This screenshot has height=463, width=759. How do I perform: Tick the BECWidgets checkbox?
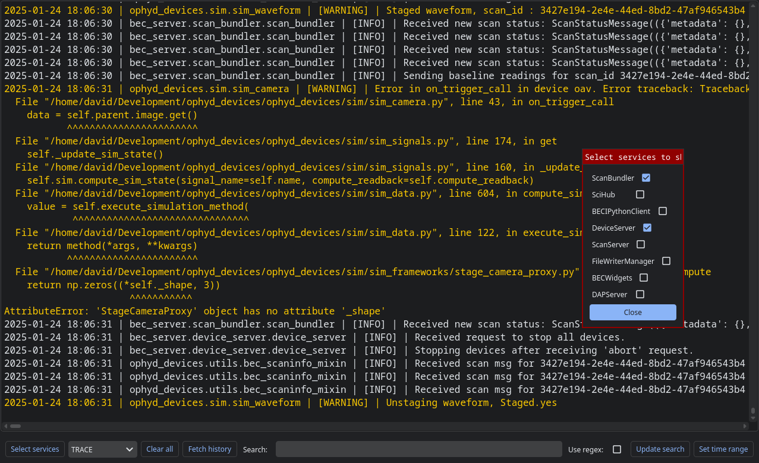pos(644,278)
